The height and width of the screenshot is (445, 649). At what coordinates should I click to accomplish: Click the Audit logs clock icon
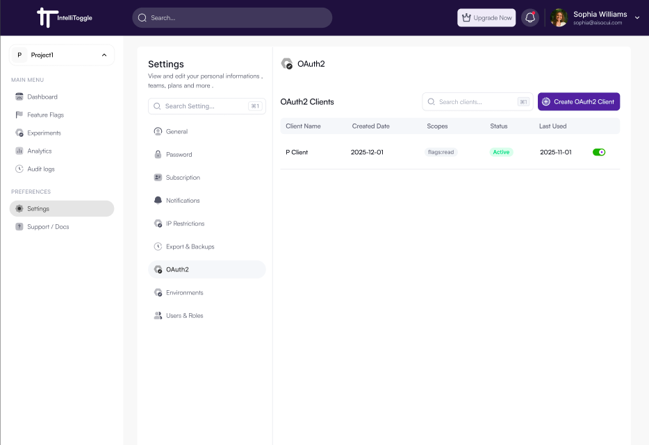pyautogui.click(x=19, y=169)
